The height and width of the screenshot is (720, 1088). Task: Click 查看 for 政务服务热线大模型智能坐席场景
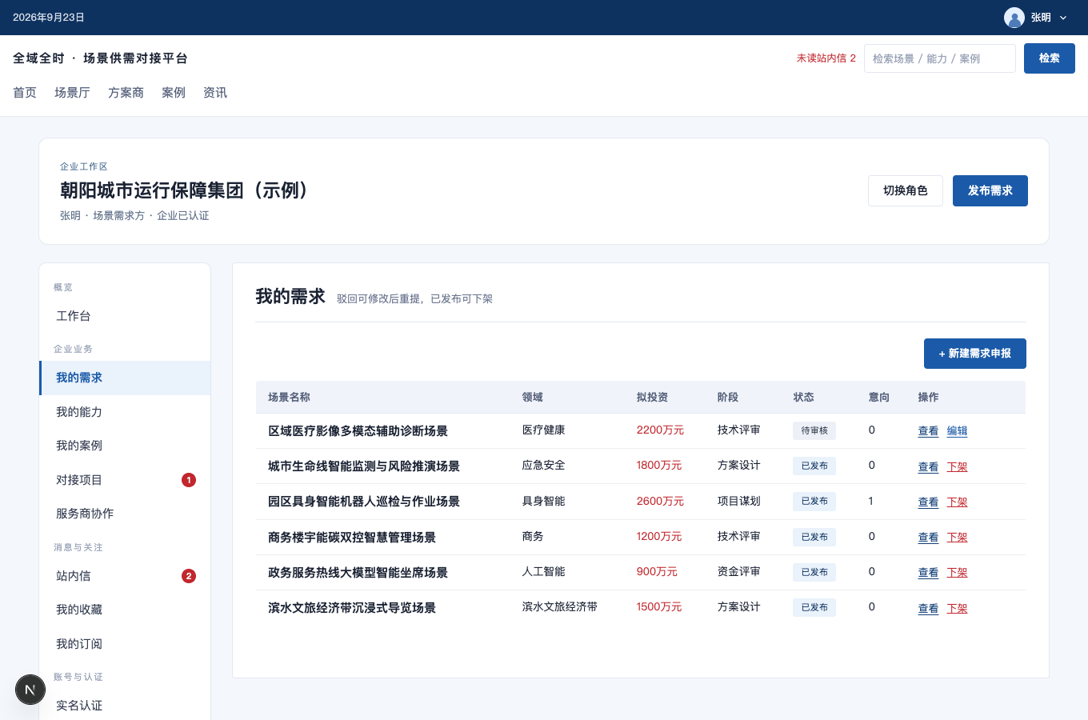[x=928, y=573]
